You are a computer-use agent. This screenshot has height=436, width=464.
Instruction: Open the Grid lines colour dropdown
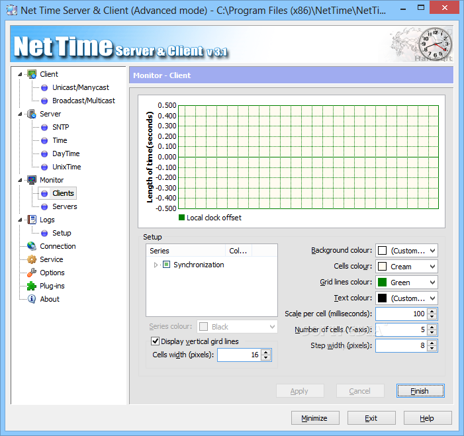(x=432, y=283)
